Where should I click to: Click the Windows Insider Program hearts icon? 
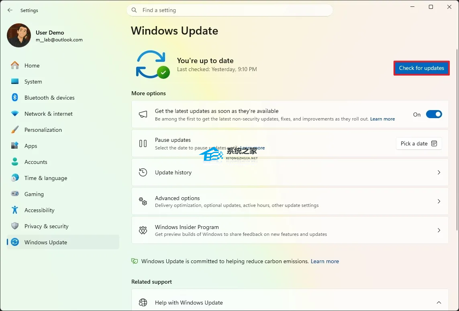[x=143, y=230]
